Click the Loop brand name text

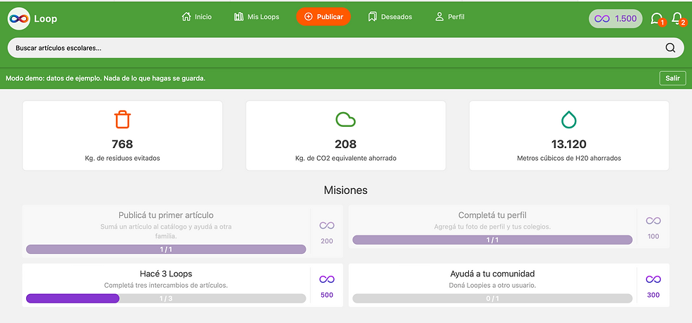coord(45,19)
